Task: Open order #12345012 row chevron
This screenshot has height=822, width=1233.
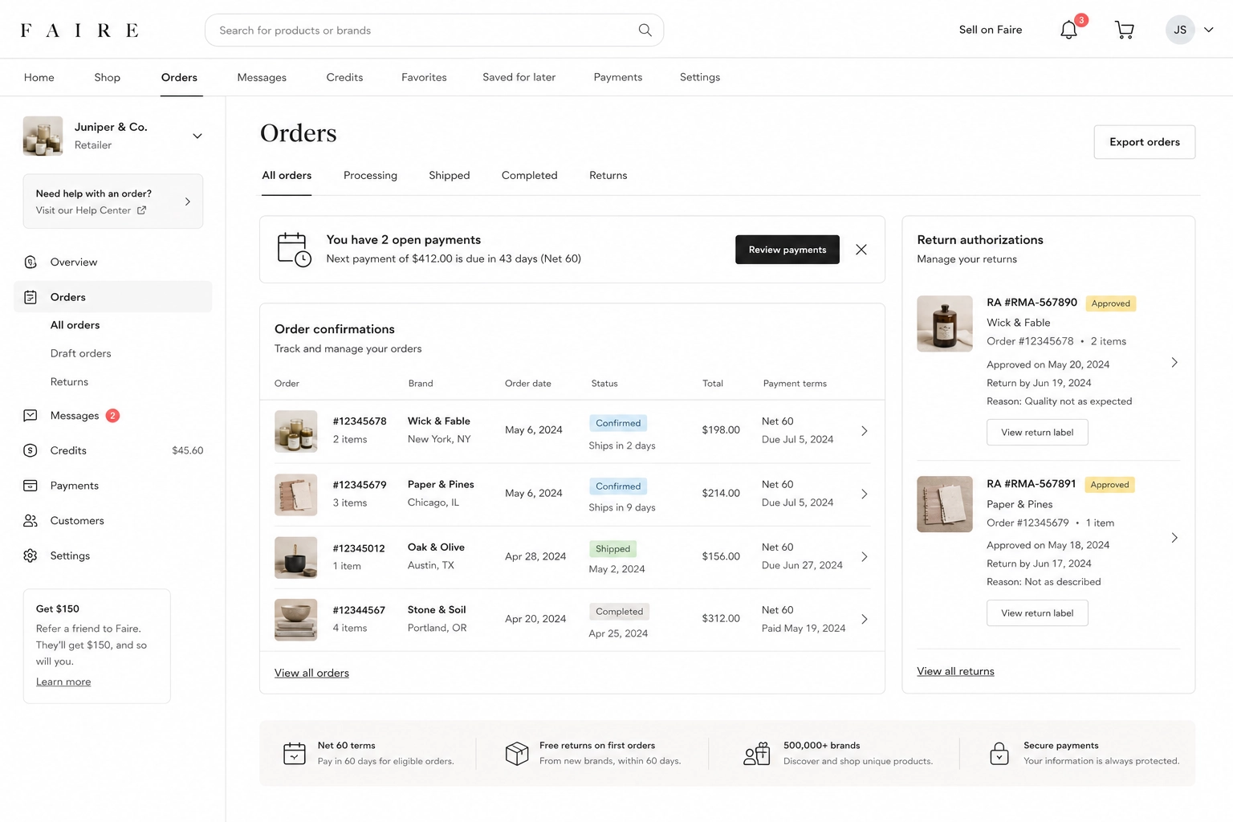Action: pos(865,557)
